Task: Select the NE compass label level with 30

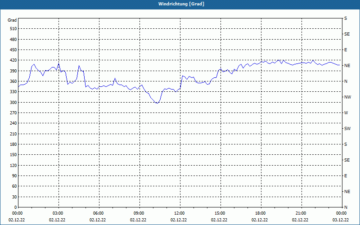Action: click(347, 192)
